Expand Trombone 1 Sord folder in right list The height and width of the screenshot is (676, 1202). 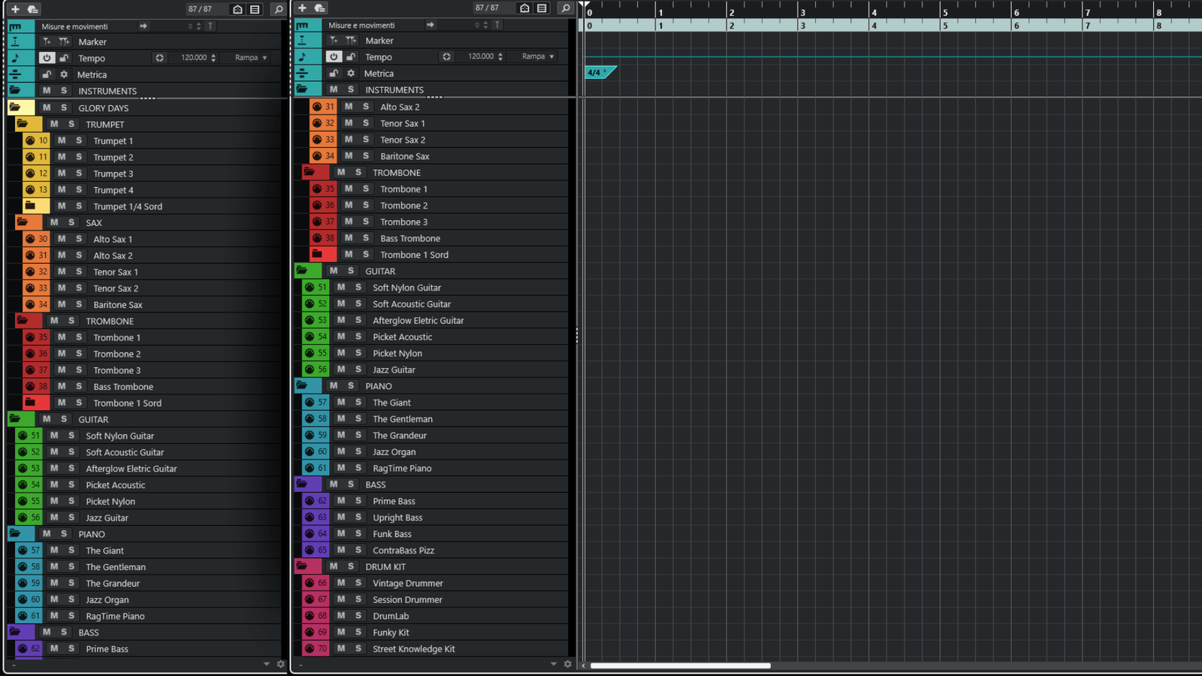317,255
